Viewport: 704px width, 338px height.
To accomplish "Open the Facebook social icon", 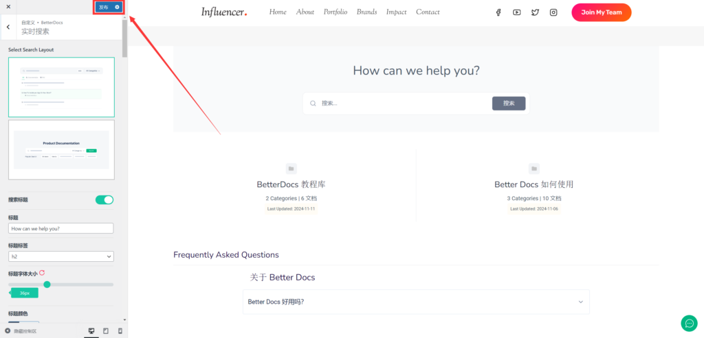I will (x=498, y=12).
